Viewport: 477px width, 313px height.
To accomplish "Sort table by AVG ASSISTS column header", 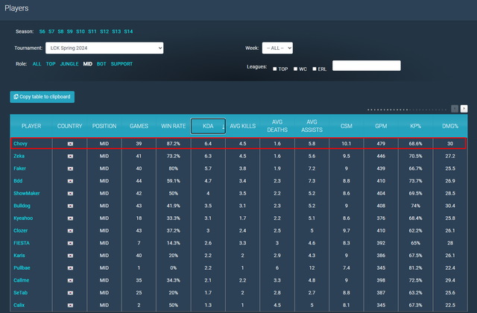I will pos(312,126).
